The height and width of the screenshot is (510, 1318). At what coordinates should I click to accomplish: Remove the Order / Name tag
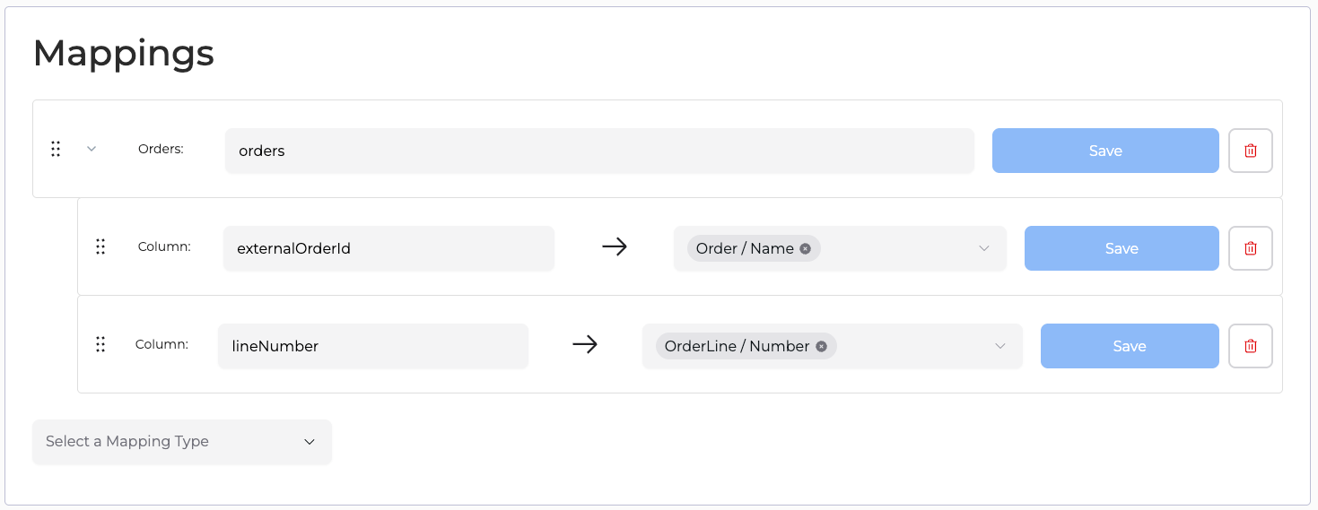805,248
